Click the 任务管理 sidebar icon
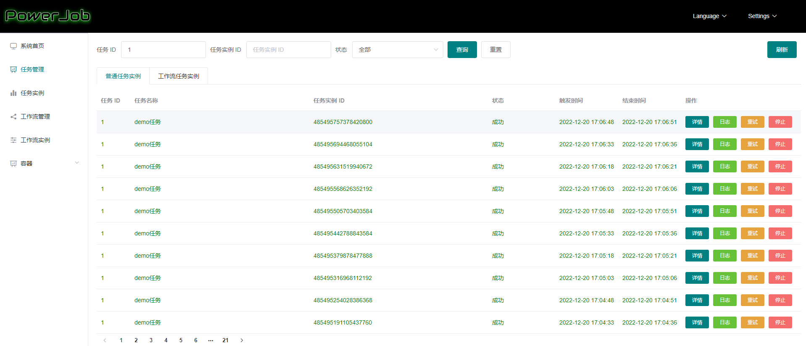The height and width of the screenshot is (346, 806). tap(13, 69)
